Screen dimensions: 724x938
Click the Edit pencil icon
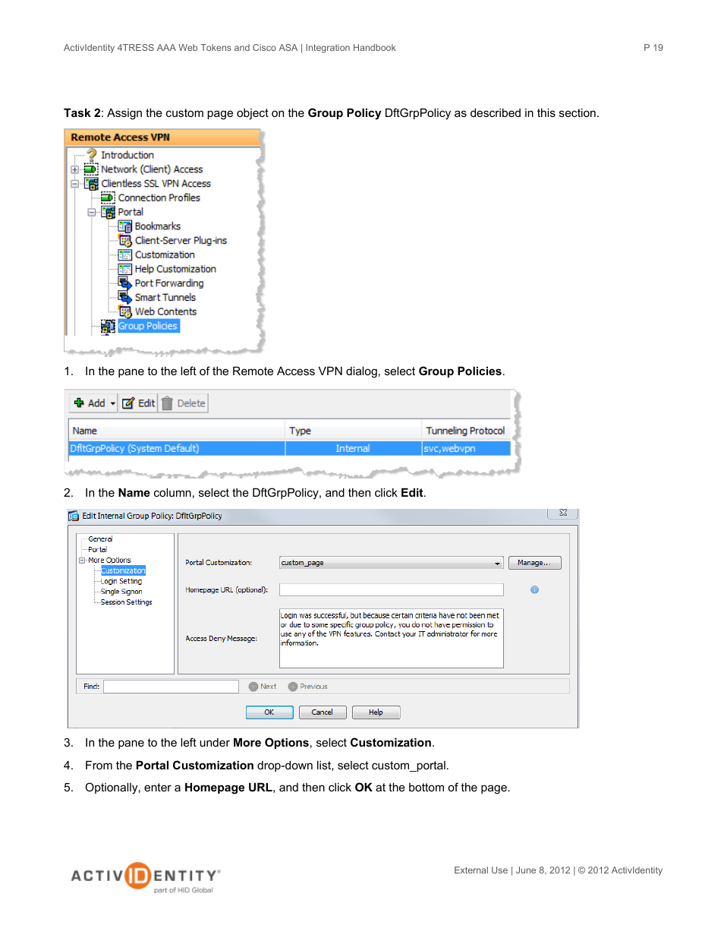tap(128, 403)
